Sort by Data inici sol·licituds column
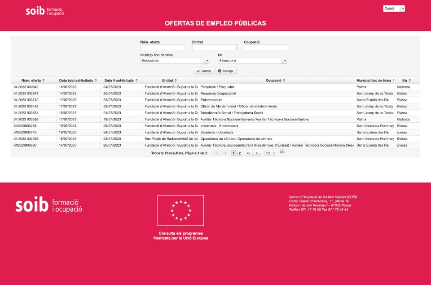This screenshot has height=285, width=431. [78, 80]
